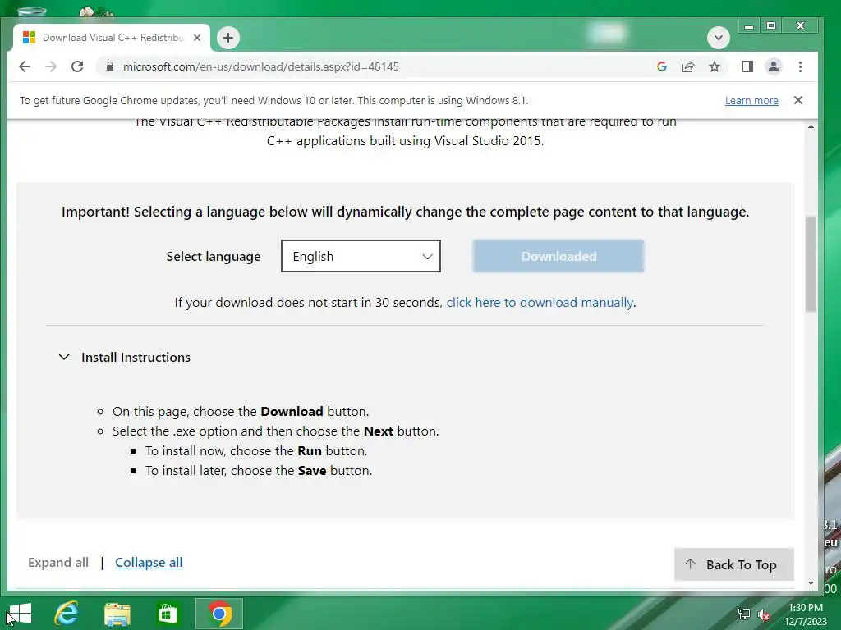Image resolution: width=841 pixels, height=630 pixels.
Task: Open a new tab with plus button
Action: tap(228, 38)
